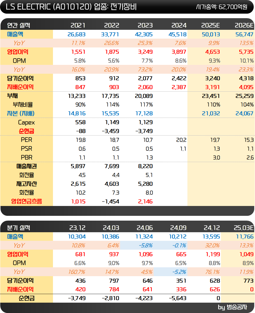This screenshot has width=255, height=313.
Task: Select quarterly YoY value 160.7%
Action: pyautogui.click(x=77, y=272)
